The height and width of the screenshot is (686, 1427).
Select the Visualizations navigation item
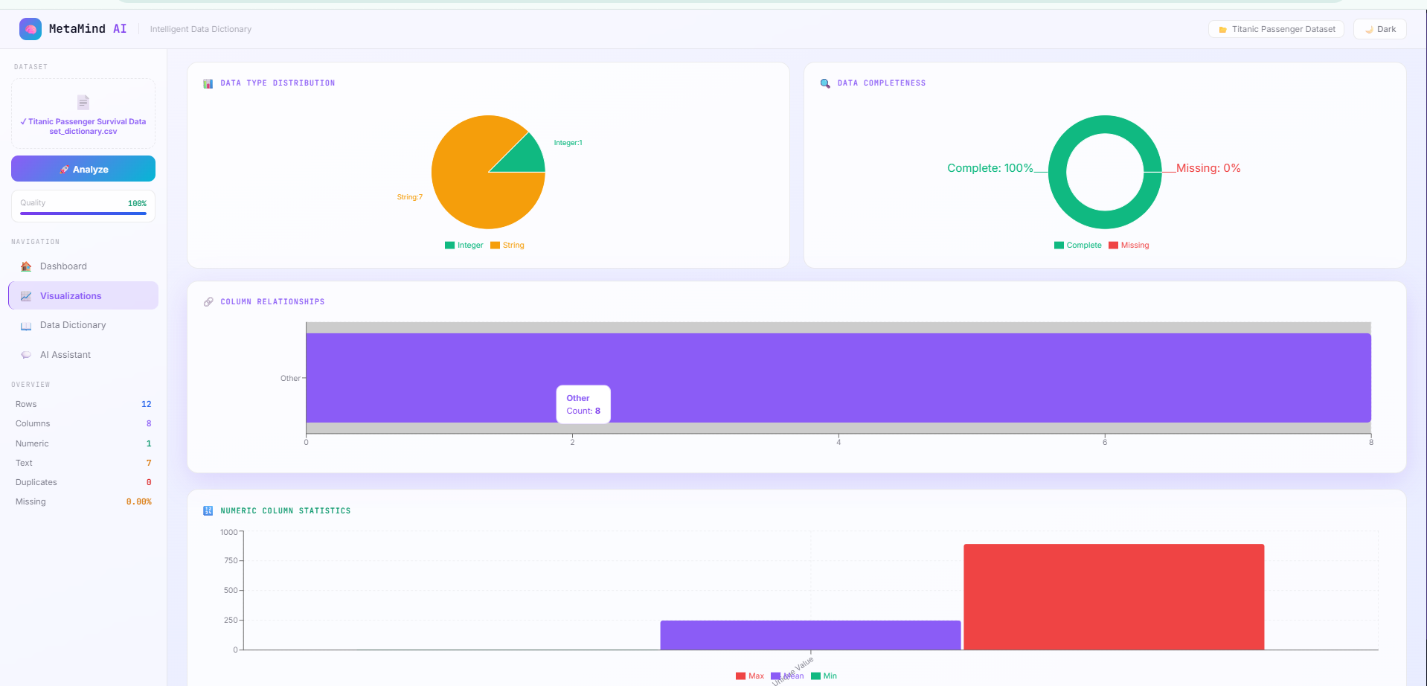pyautogui.click(x=83, y=296)
